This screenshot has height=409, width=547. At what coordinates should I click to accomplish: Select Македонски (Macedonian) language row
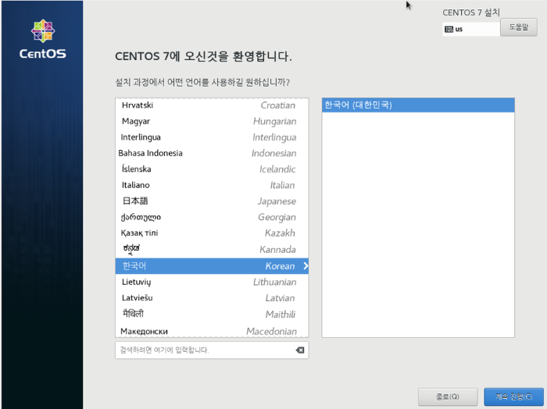point(212,330)
